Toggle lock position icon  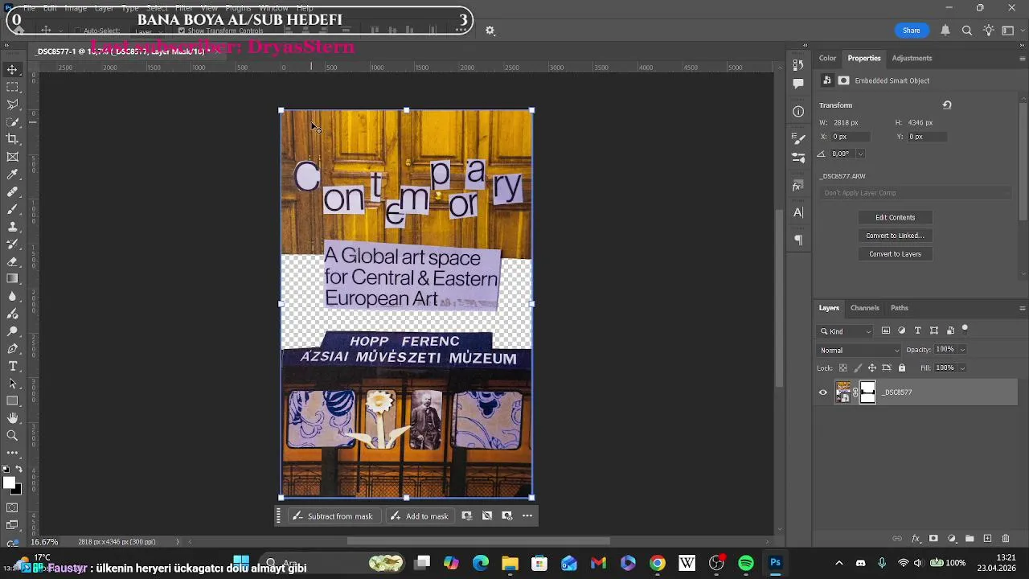[x=872, y=368]
